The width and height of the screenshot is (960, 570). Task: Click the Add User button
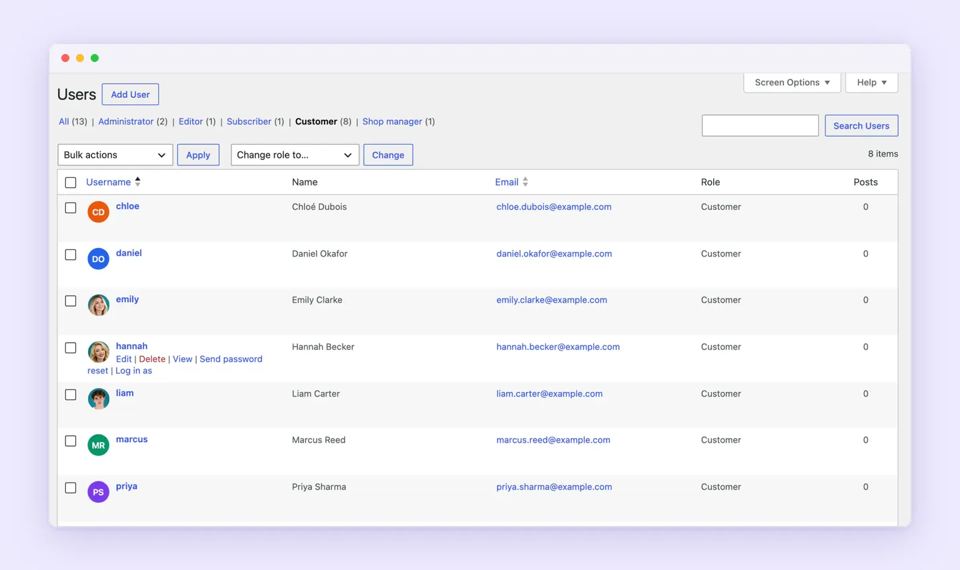[x=130, y=94]
